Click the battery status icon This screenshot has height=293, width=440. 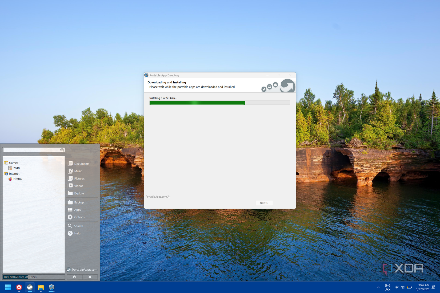[x=409, y=287]
